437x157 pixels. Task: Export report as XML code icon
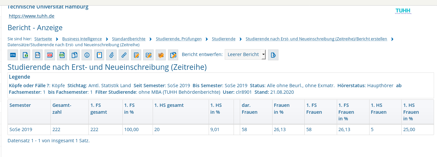[38, 55]
